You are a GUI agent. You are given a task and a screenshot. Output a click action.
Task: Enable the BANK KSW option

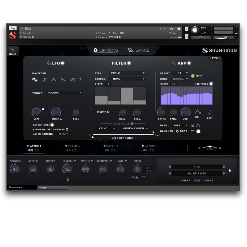coord(177,131)
